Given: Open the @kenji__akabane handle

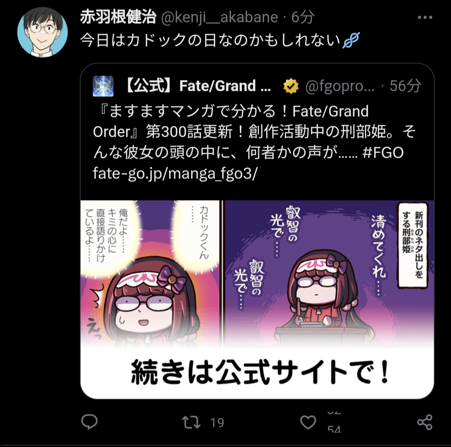Looking at the screenshot, I should [220, 17].
